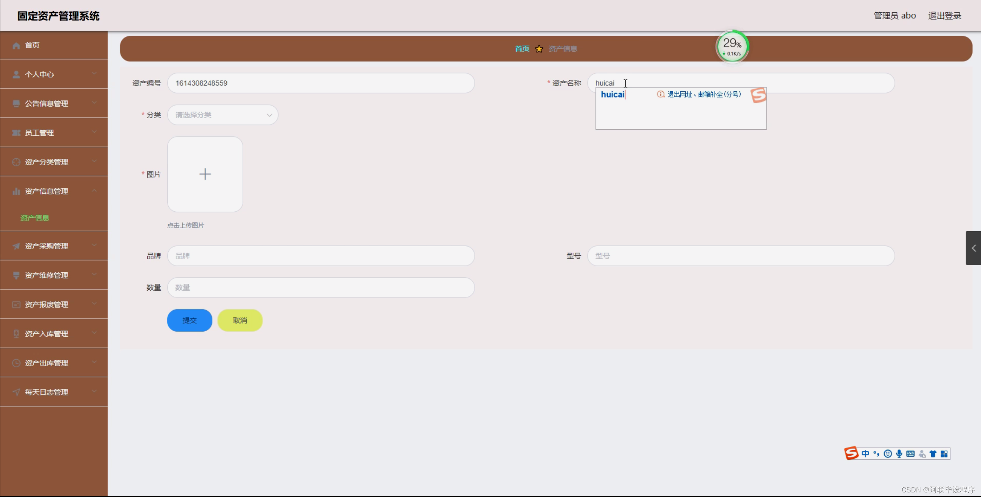Click the 品牌 brand input field
The height and width of the screenshot is (497, 981).
[x=321, y=256]
